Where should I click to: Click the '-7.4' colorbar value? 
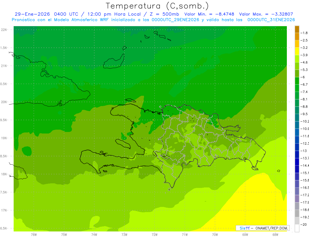304,92
